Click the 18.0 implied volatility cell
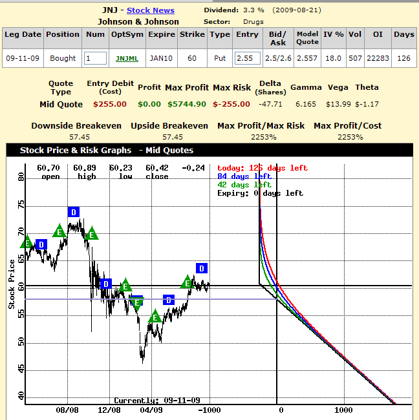 (x=333, y=58)
